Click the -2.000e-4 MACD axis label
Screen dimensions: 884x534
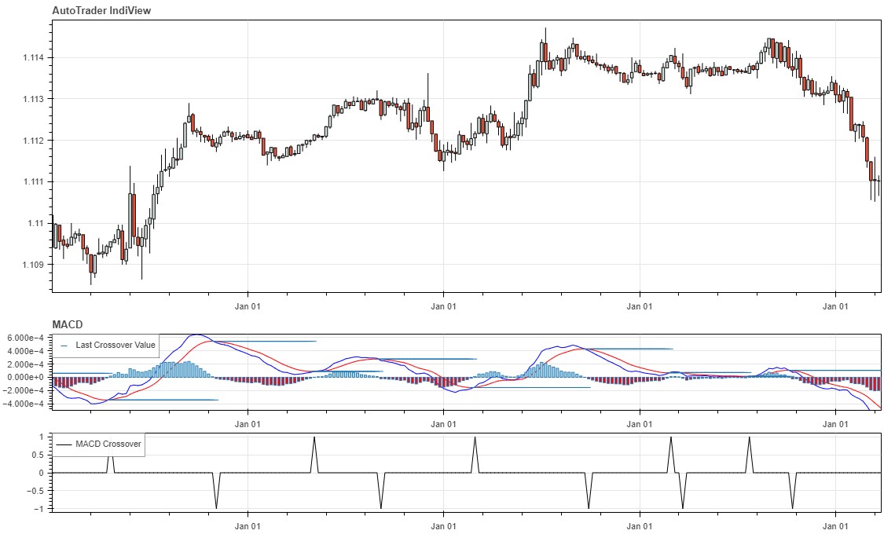[x=23, y=390]
